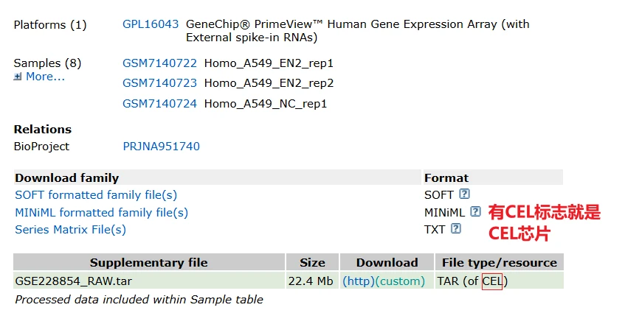625x313 pixels.
Task: Expand samples list with More link
Action: pos(44,77)
